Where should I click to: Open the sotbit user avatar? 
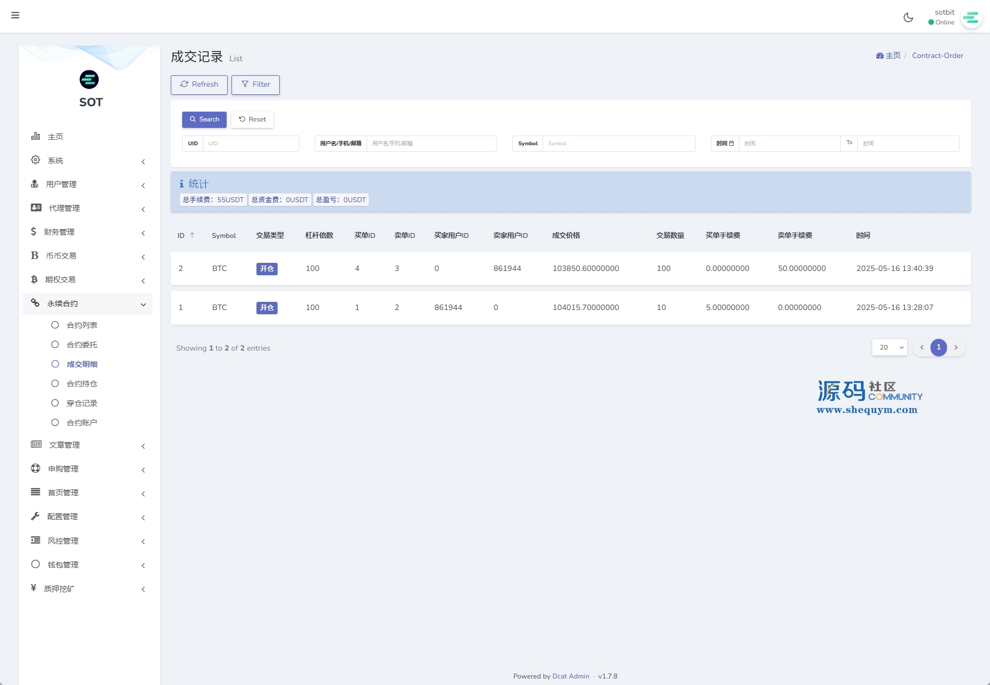970,18
